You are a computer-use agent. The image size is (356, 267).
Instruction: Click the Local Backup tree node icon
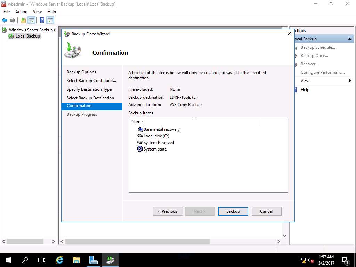coord(11,36)
